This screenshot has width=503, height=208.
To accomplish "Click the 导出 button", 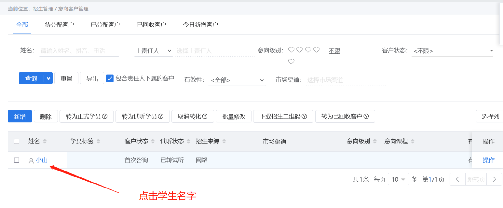I will (x=92, y=78).
